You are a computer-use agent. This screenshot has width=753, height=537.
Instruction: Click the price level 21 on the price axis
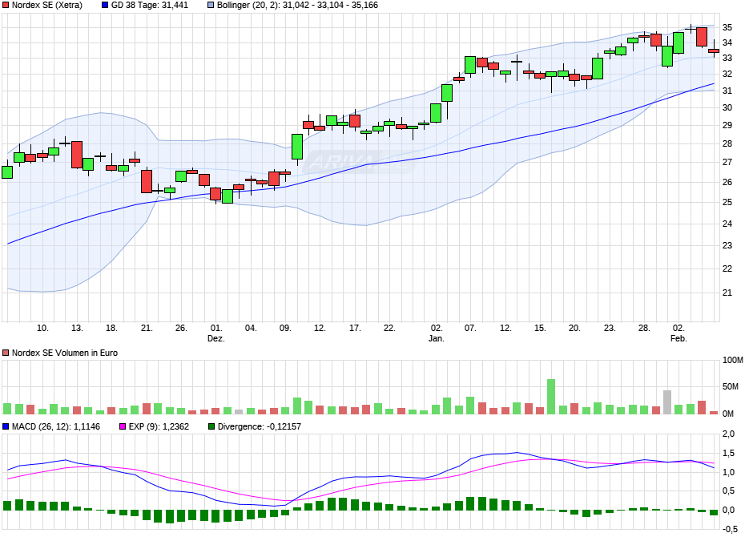pos(727,293)
